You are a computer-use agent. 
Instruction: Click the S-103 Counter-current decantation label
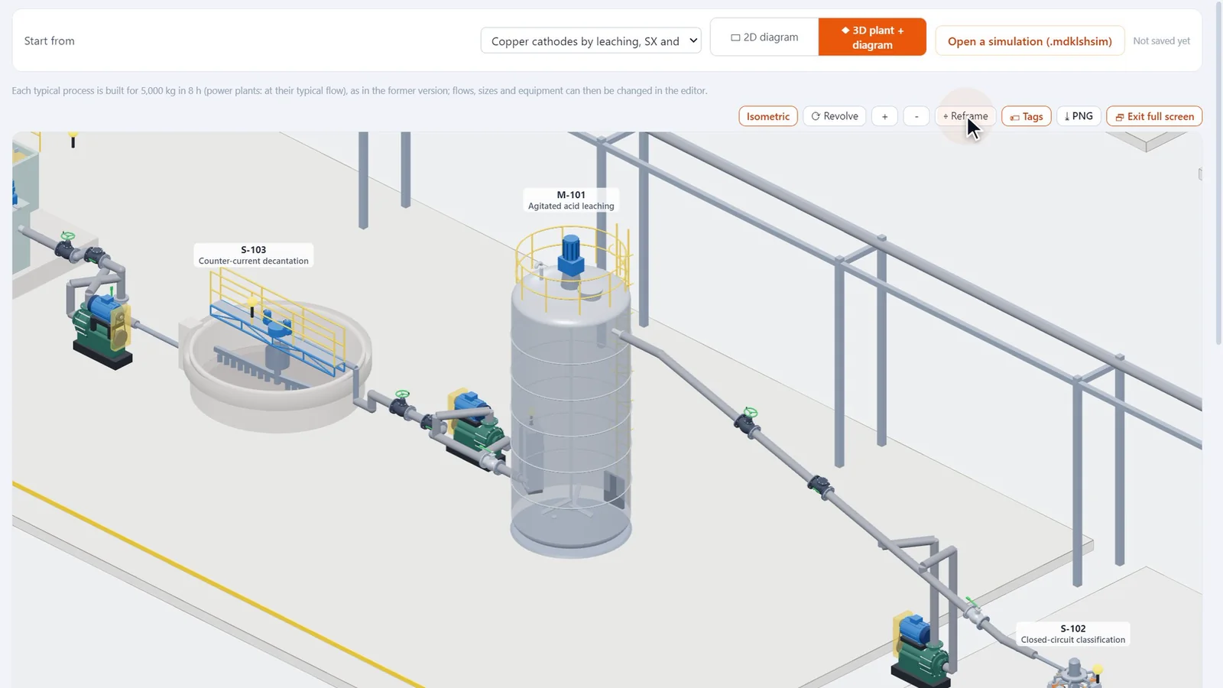[254, 255]
